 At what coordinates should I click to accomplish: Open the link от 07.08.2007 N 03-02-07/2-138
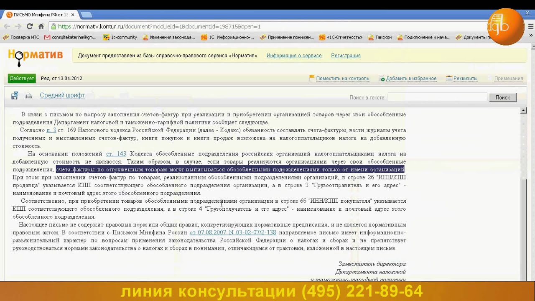(x=233, y=232)
